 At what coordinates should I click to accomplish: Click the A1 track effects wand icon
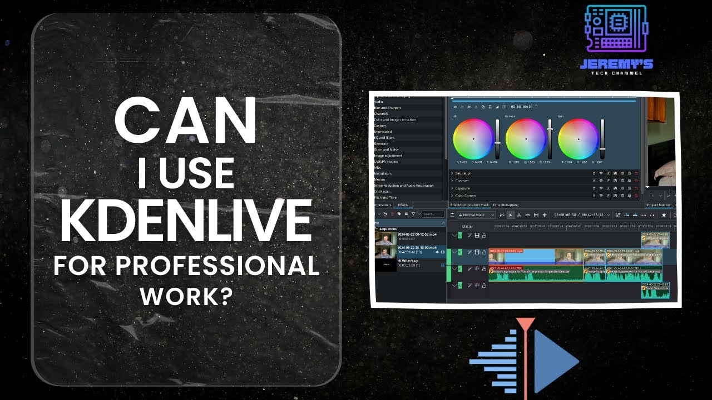[470, 269]
